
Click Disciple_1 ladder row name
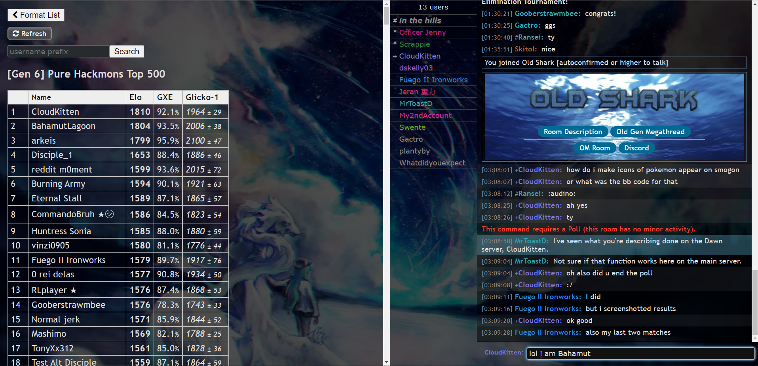(x=52, y=155)
